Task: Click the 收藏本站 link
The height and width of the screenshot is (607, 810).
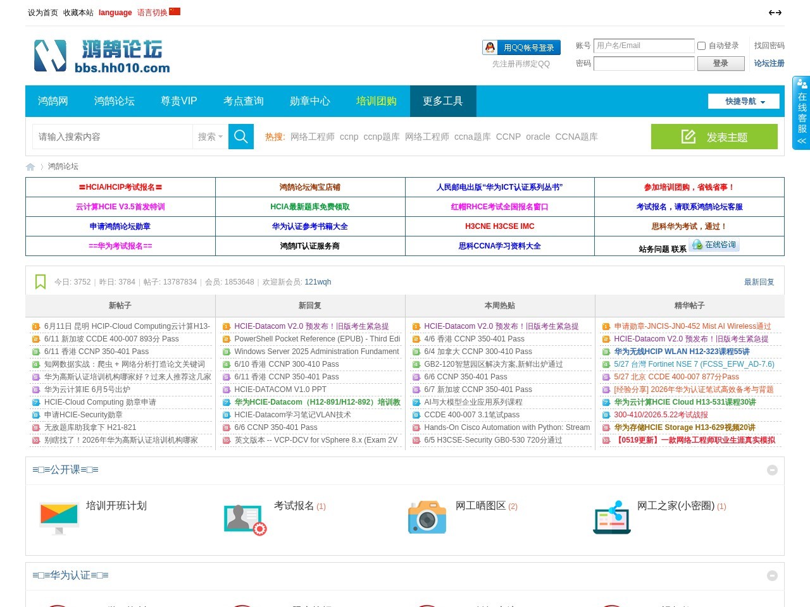Action: click(x=78, y=13)
